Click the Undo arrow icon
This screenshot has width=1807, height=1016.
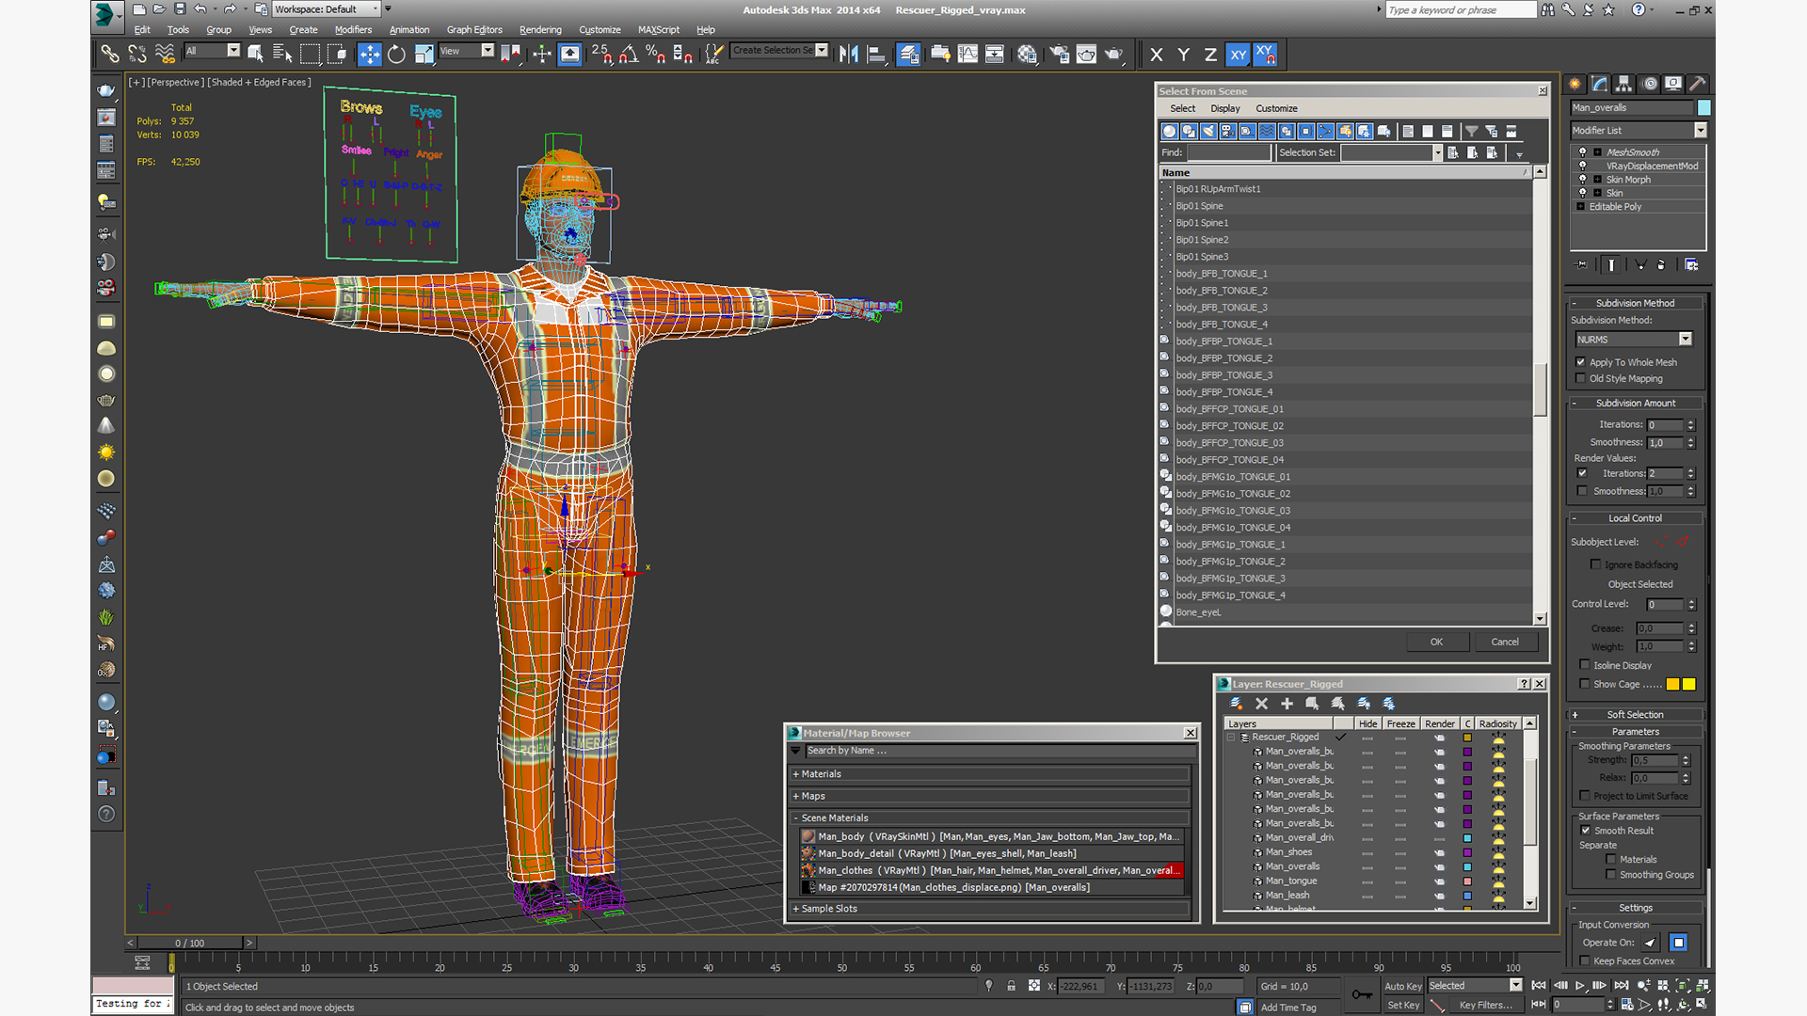[200, 9]
